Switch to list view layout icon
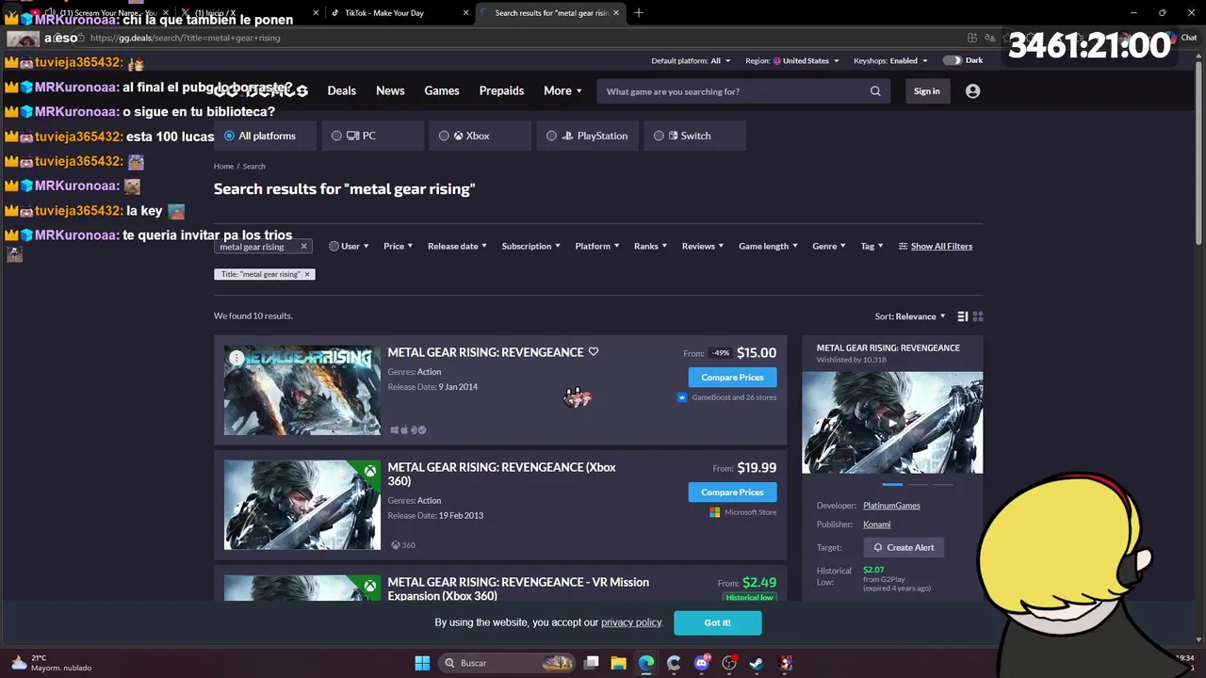The height and width of the screenshot is (678, 1206). [x=962, y=316]
